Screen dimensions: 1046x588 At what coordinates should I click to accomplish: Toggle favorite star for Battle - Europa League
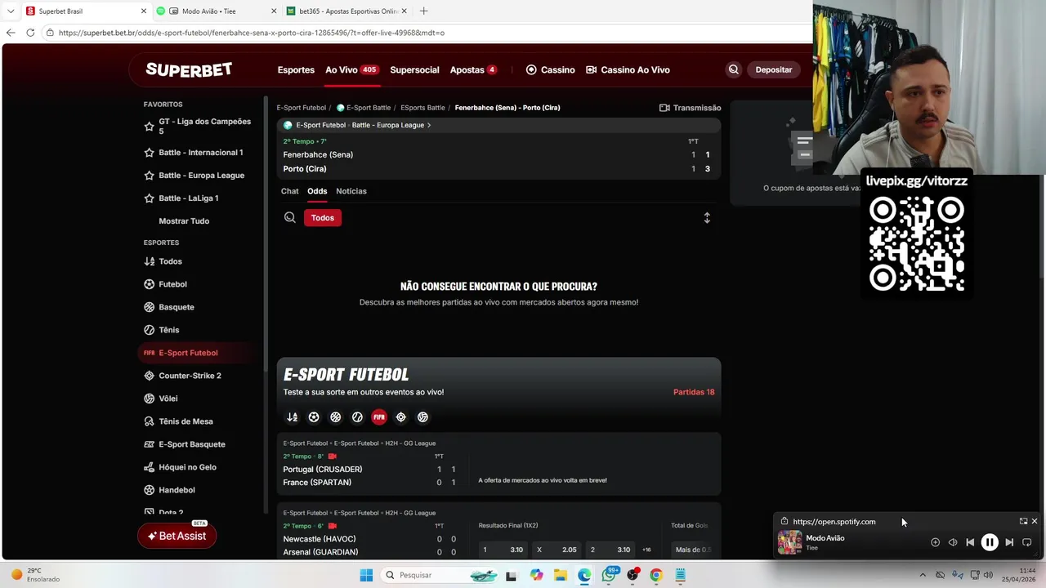click(x=149, y=176)
